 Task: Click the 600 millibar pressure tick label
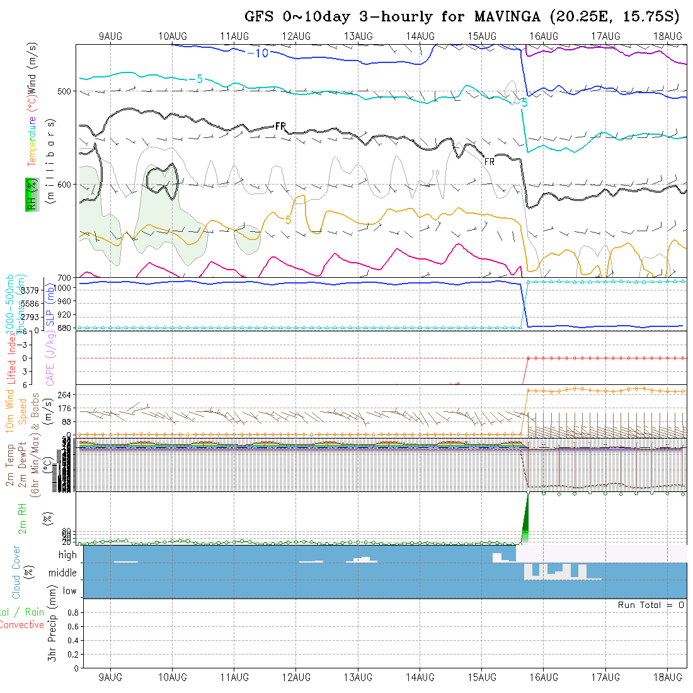(x=64, y=185)
